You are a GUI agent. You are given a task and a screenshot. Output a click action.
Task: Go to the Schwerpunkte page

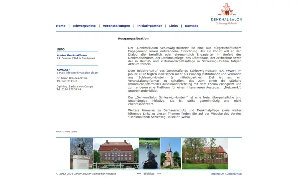[84, 26]
